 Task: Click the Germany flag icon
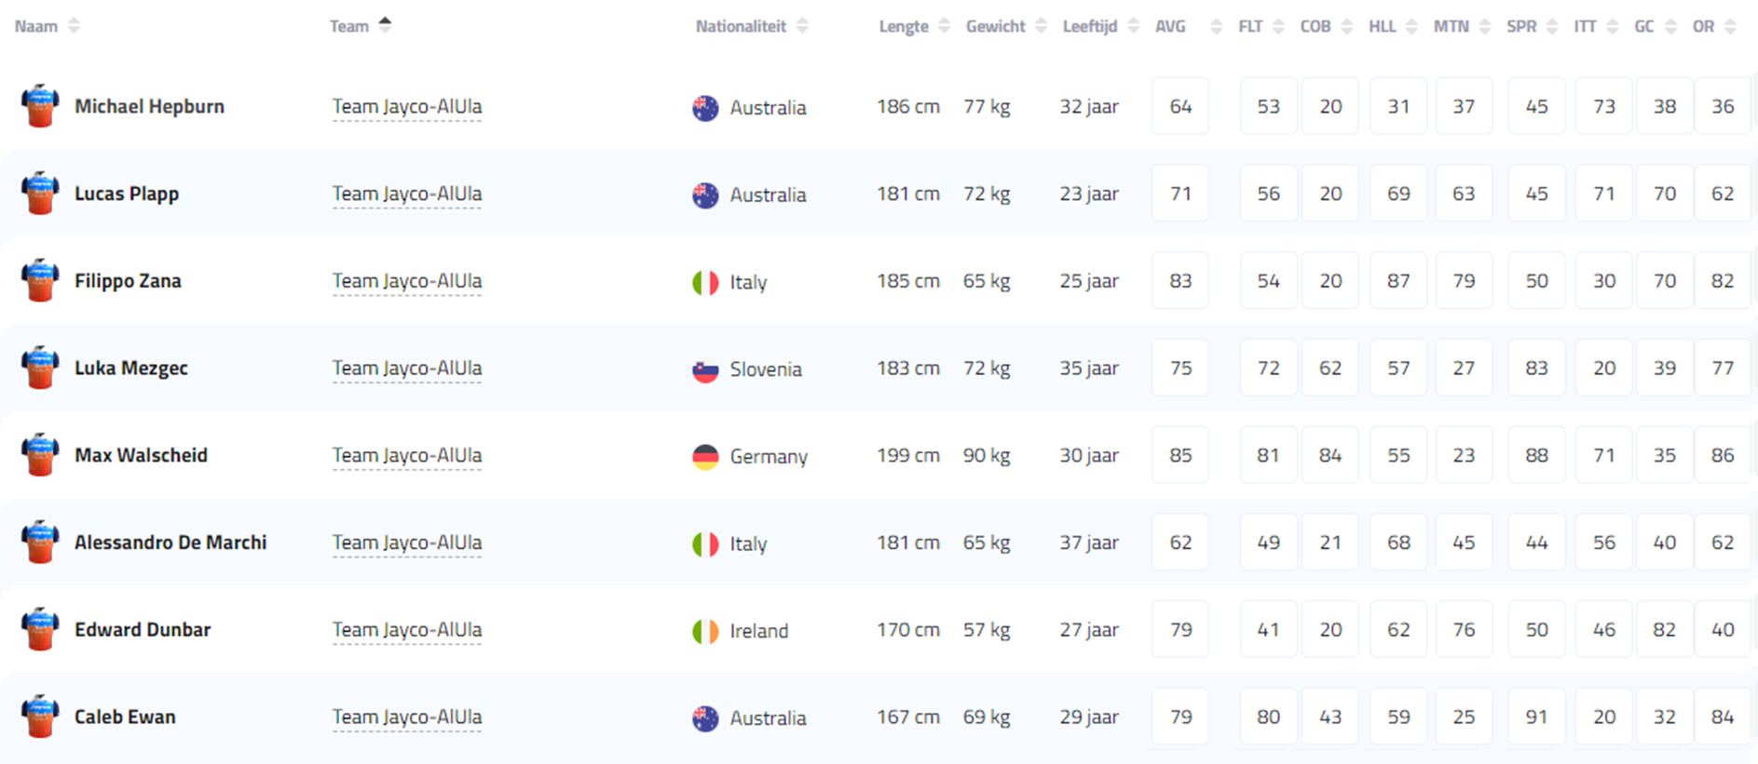coord(705,456)
